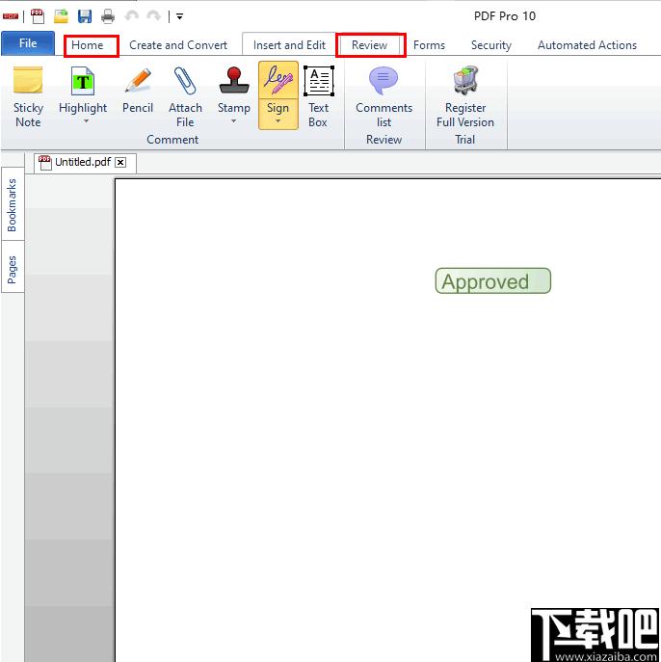This screenshot has height=662, width=661.
Task: Select the Approved stamp on the page
Action: click(493, 280)
